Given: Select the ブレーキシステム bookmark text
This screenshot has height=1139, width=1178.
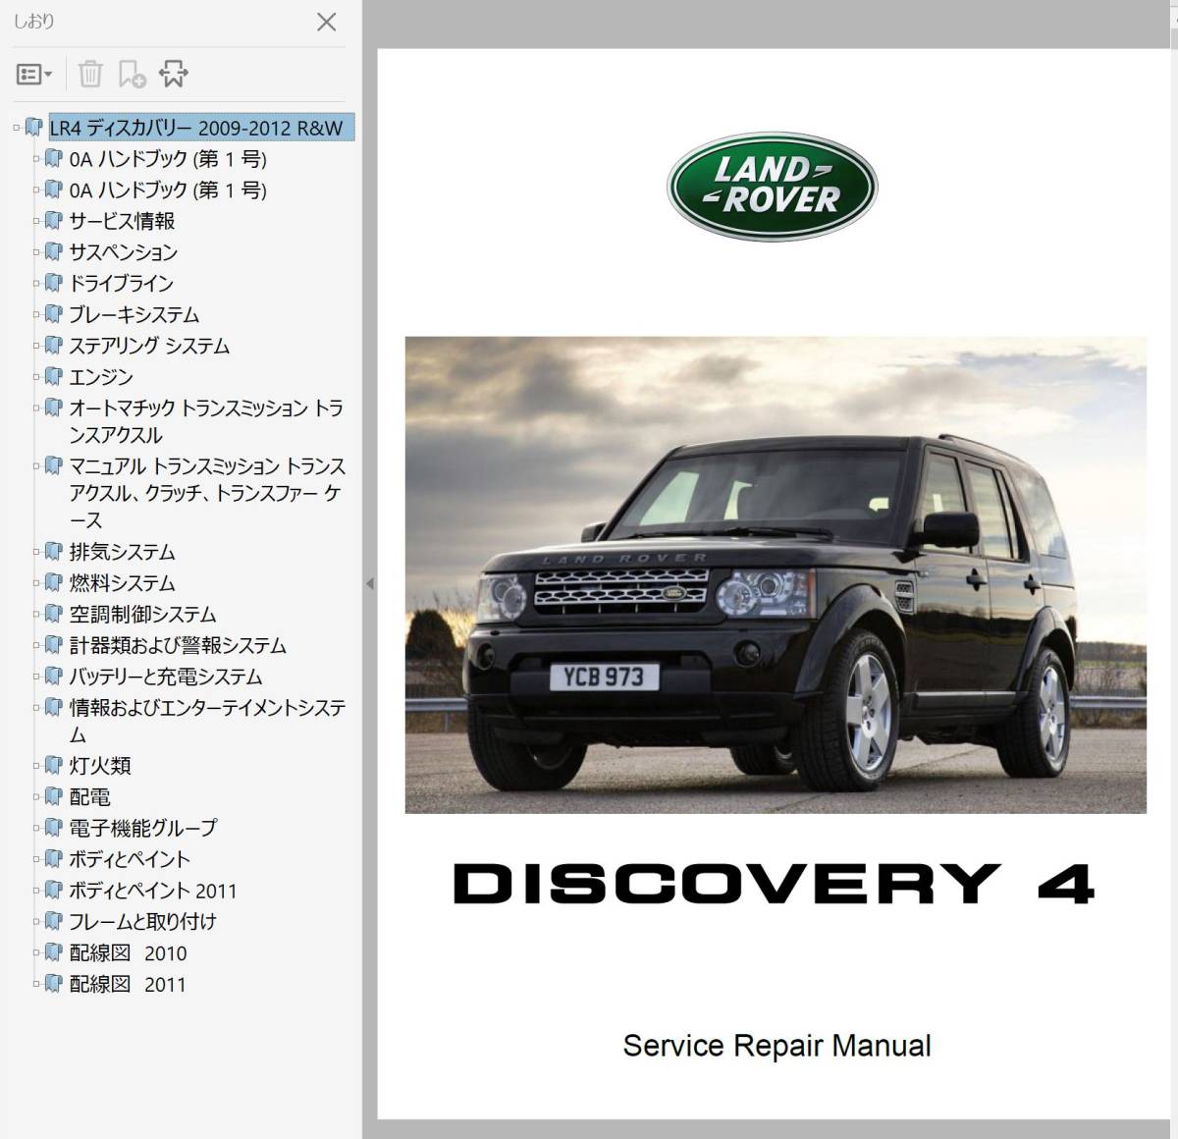Looking at the screenshot, I should pyautogui.click(x=134, y=314).
